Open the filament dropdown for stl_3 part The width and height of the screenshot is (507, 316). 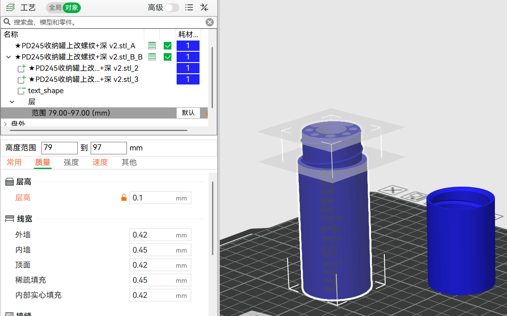coord(188,79)
